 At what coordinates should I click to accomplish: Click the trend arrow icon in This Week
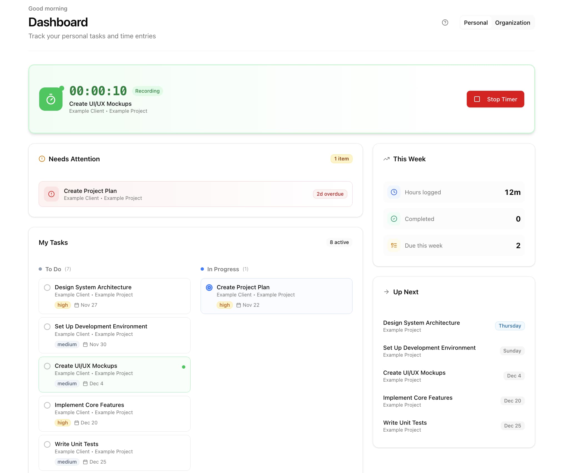tap(386, 159)
